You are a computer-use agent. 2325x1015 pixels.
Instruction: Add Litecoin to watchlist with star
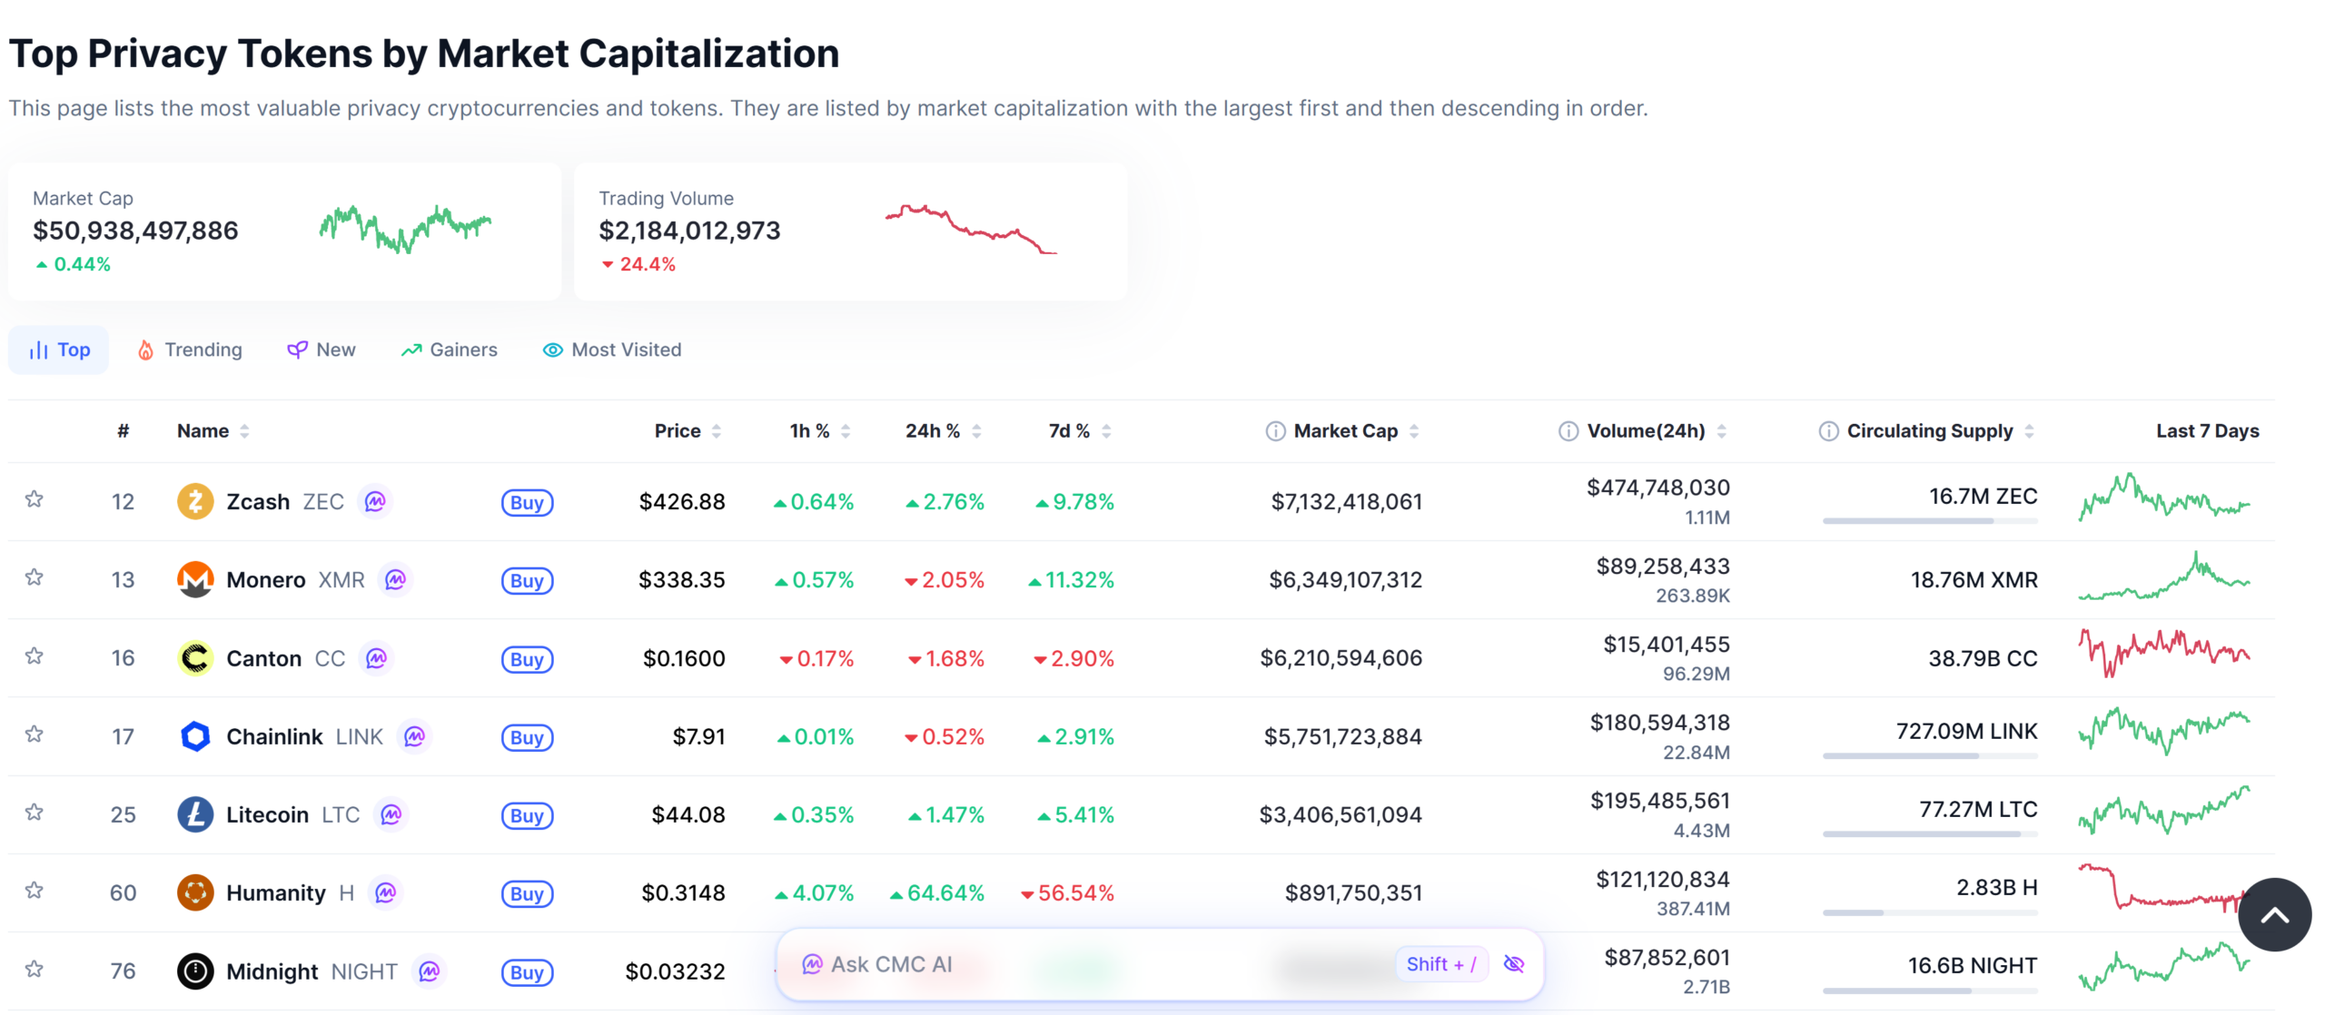click(x=35, y=813)
